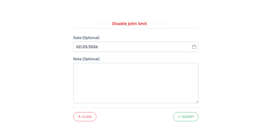This screenshot has height=136, width=272.
Task: Select the month "02" in the date
Action: coord(79,47)
